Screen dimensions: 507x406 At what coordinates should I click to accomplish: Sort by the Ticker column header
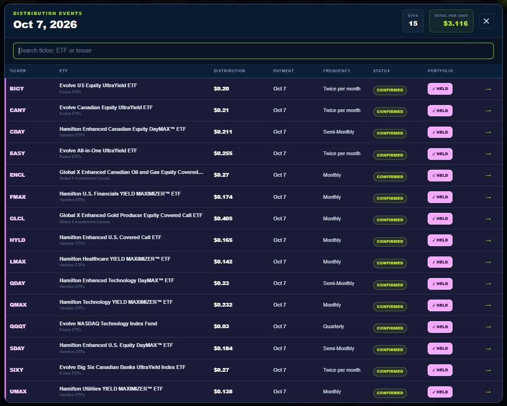click(x=18, y=71)
